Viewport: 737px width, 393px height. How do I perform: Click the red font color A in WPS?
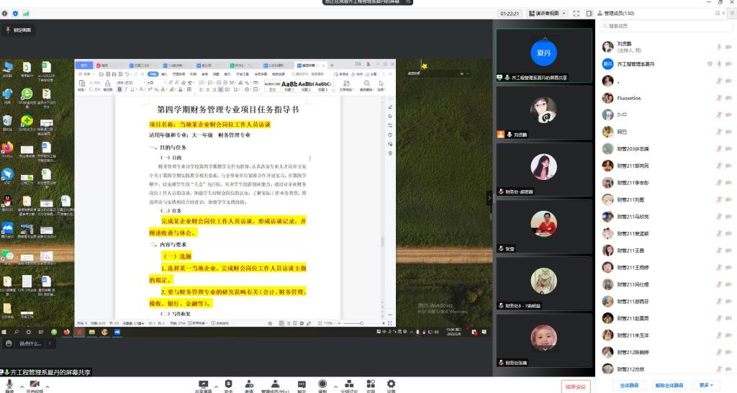click(181, 89)
